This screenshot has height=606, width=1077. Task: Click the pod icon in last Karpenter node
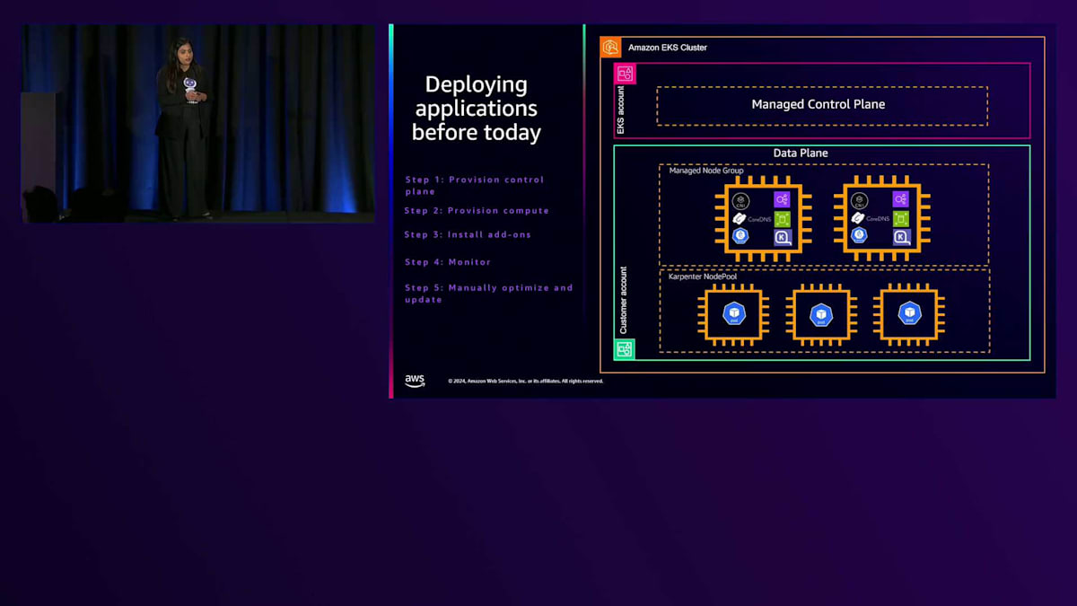click(x=909, y=314)
